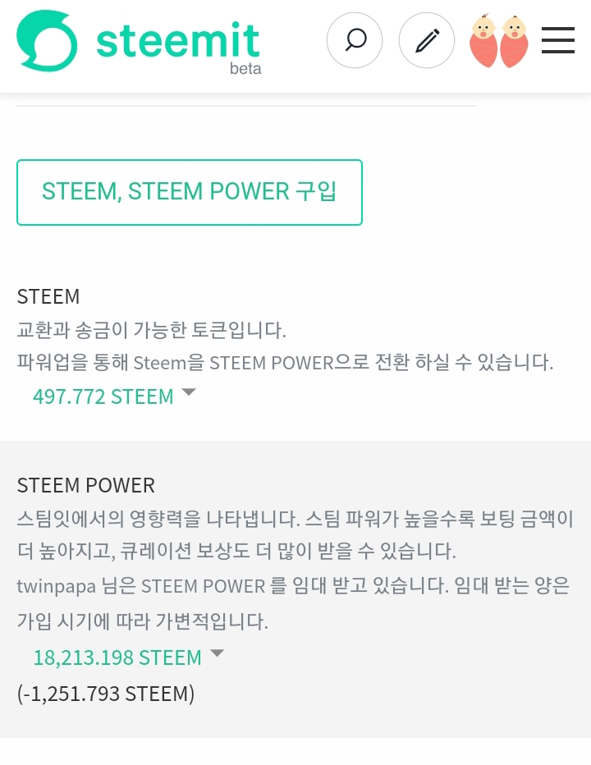Click the beta label under the logo

click(x=245, y=69)
